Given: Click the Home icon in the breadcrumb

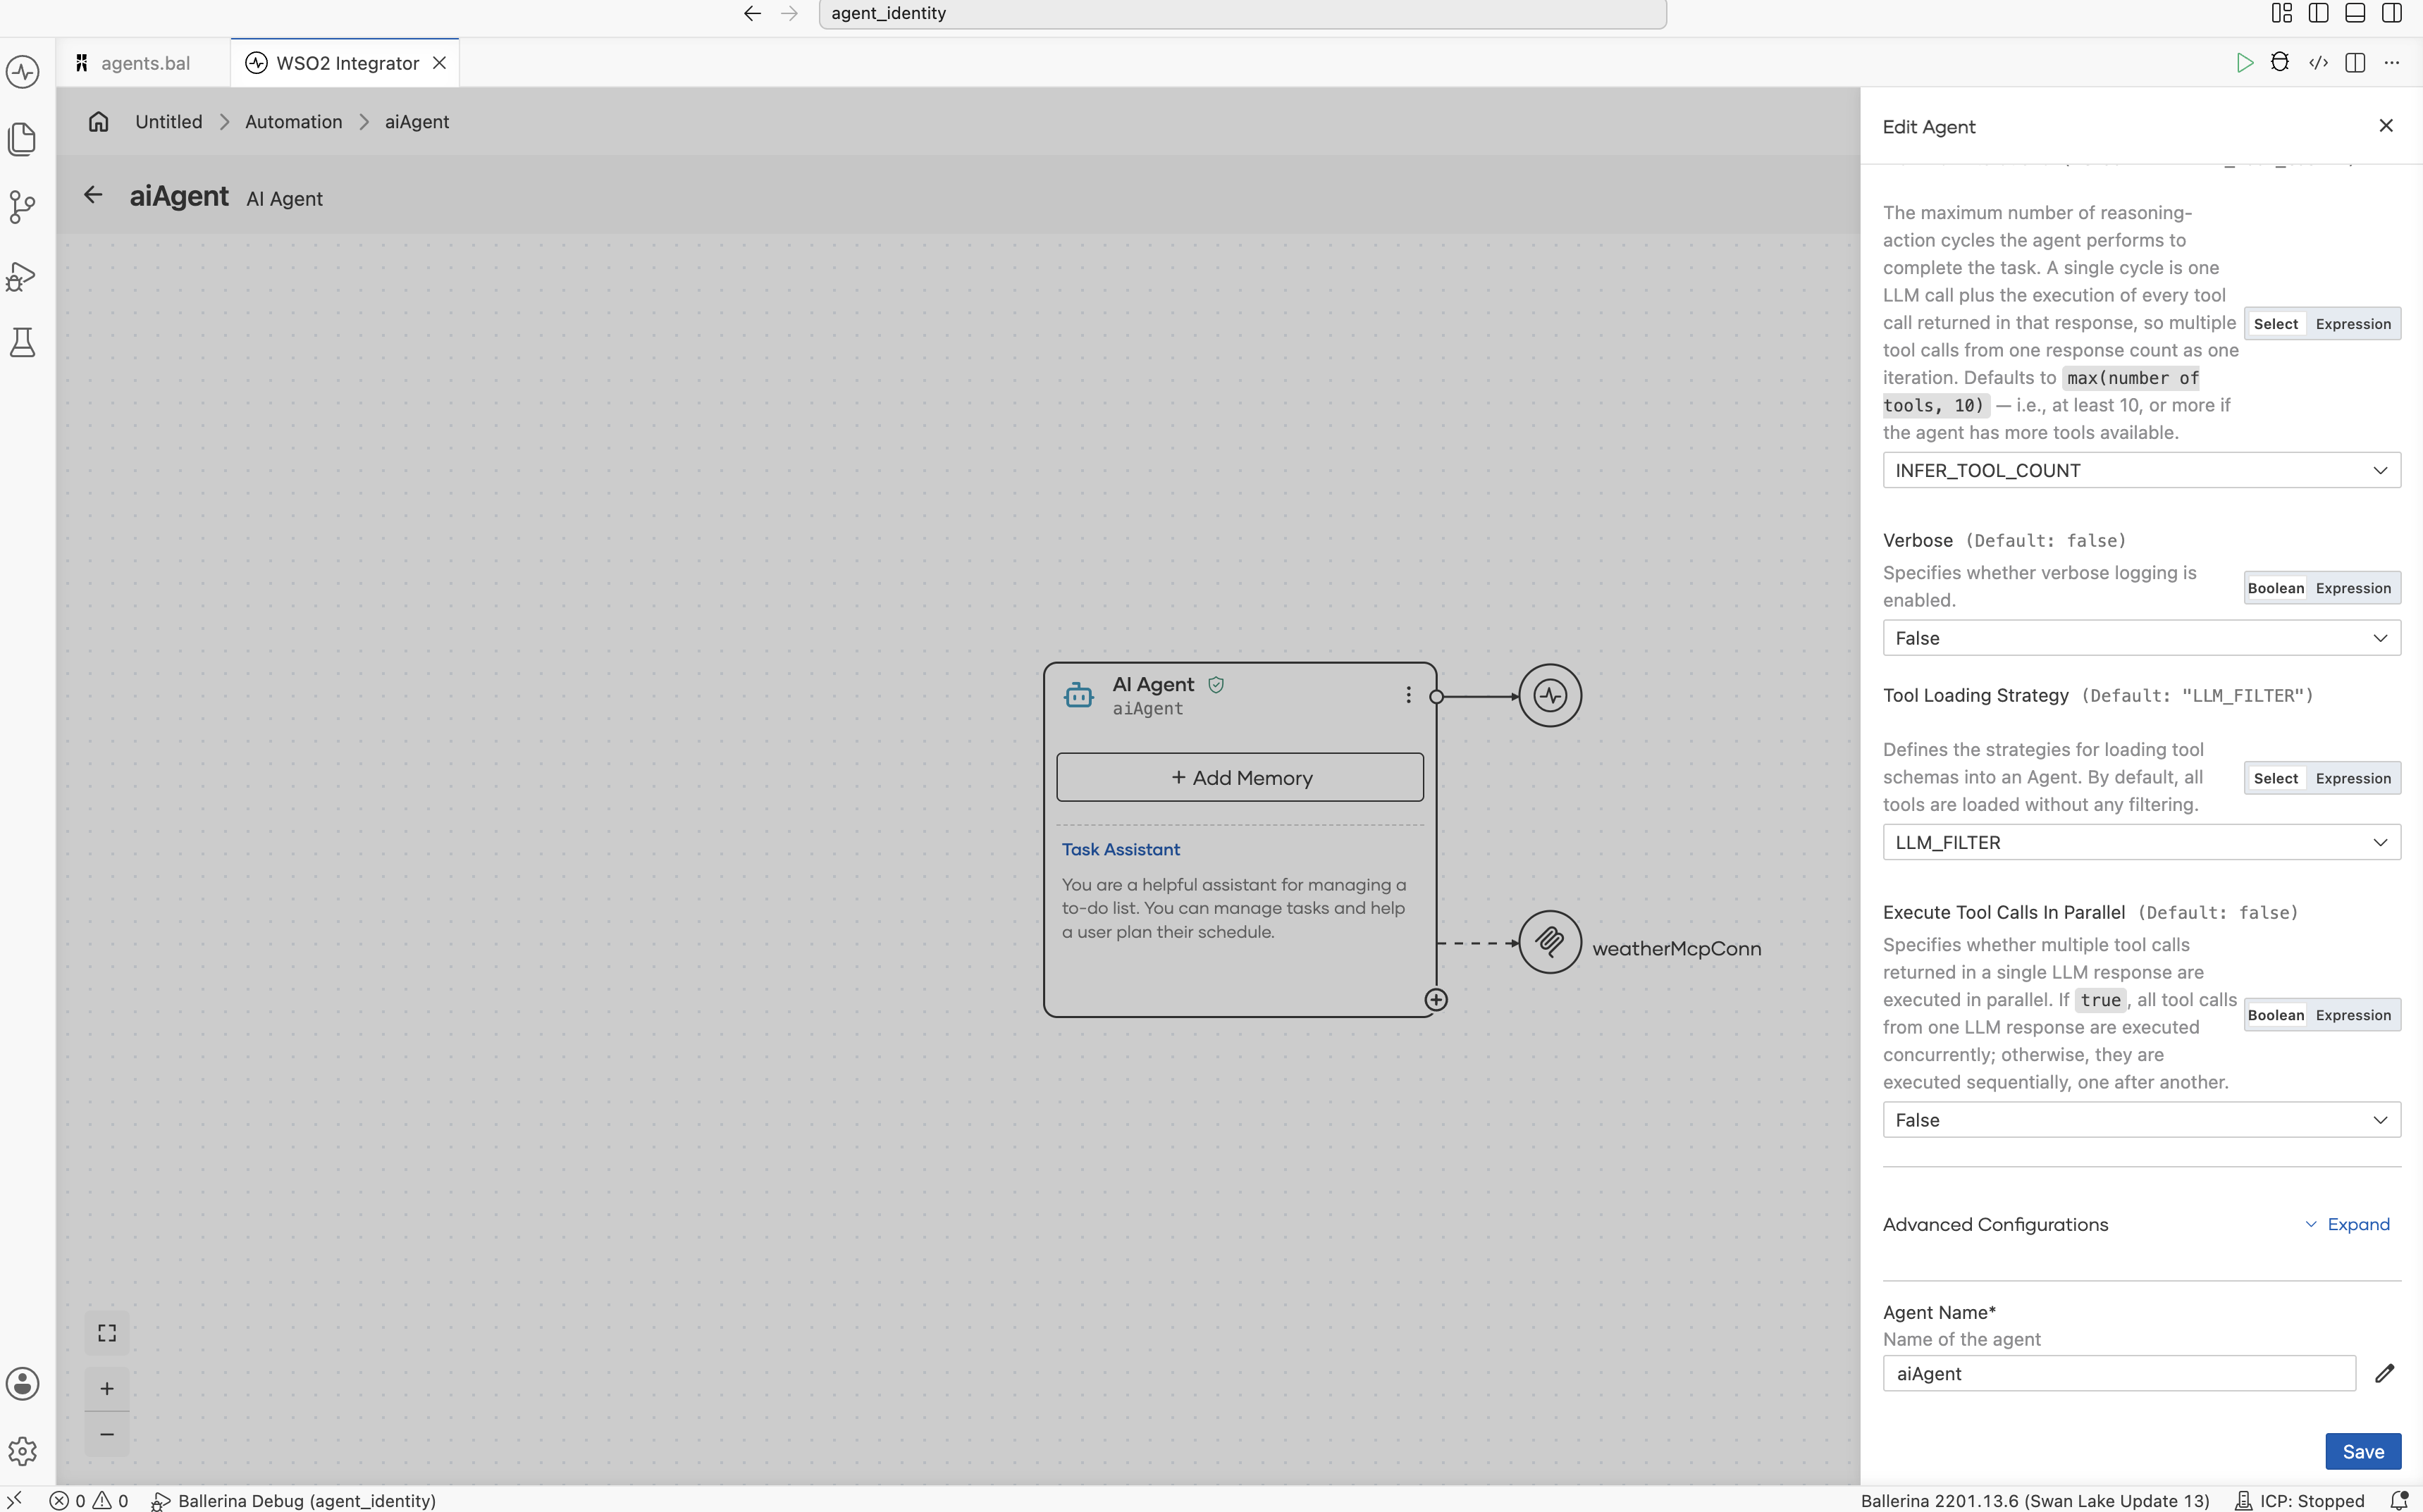Looking at the screenshot, I should pos(98,122).
